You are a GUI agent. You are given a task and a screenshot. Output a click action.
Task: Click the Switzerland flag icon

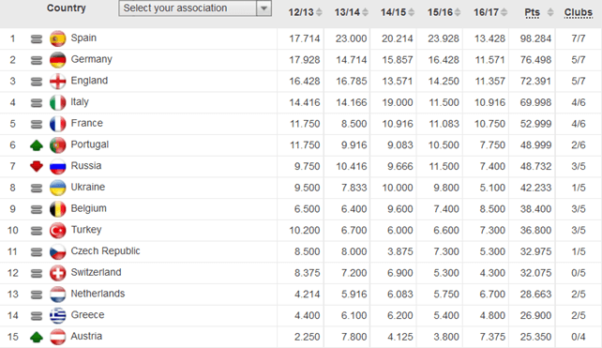pos(57,273)
